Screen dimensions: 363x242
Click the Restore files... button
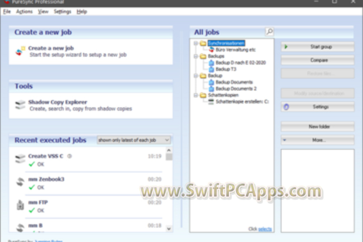click(318, 74)
